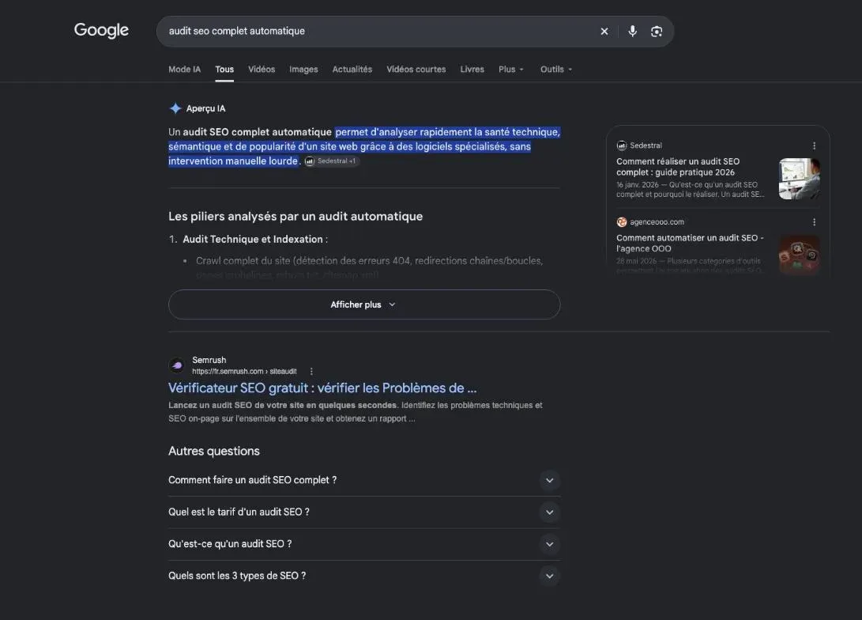Click Audit Technique et Indexation item
The image size is (862, 620).
252,240
